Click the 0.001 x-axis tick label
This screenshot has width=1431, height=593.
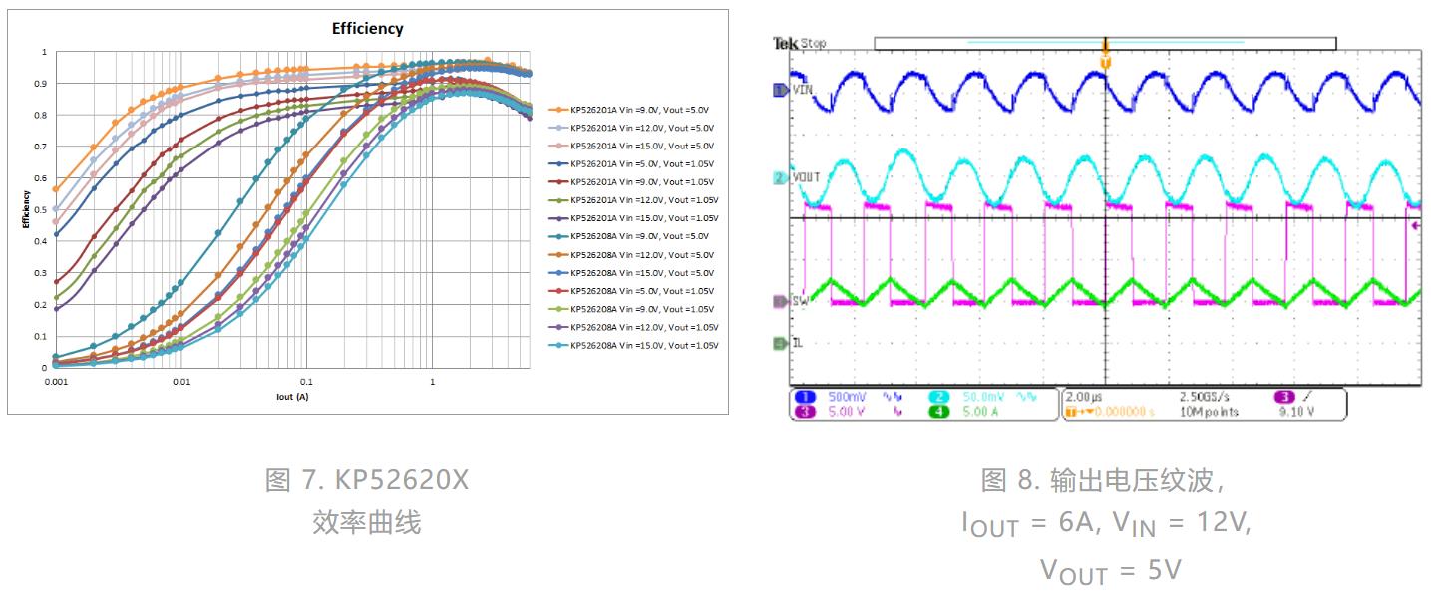(x=57, y=382)
